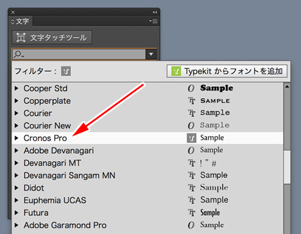This screenshot has width=301, height=234.
Task: Expand the Courier New font family
Action: 17,125
